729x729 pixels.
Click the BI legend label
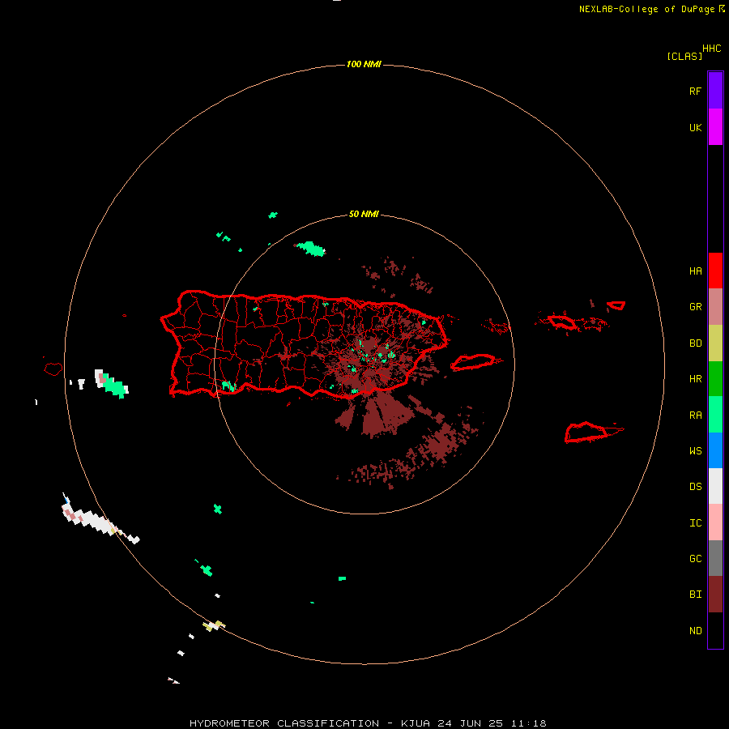coord(695,595)
